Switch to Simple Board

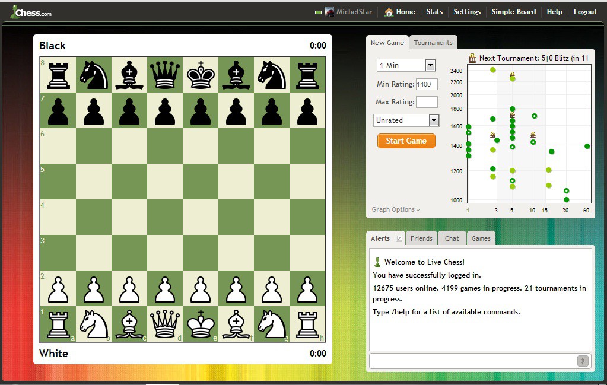coord(514,12)
